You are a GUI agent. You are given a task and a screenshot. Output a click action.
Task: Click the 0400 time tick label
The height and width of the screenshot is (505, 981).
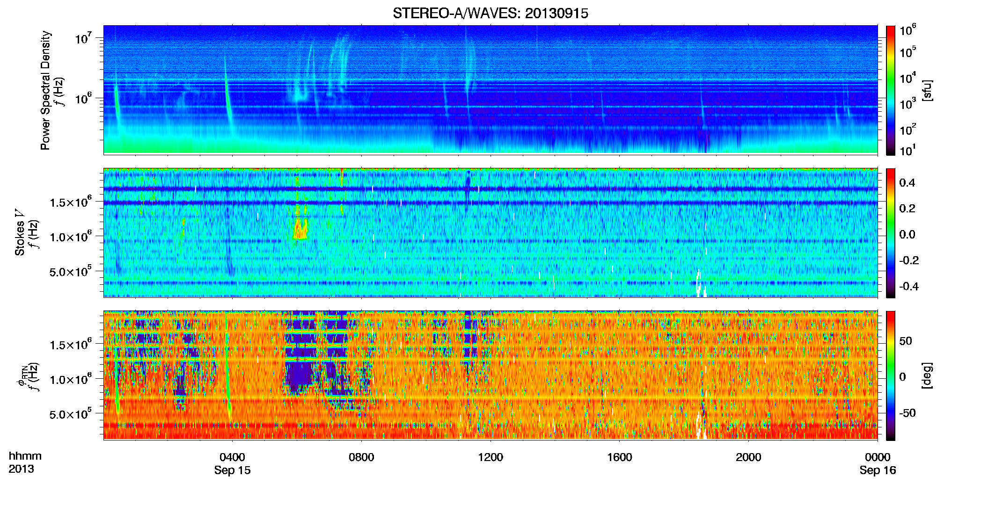[x=233, y=457]
